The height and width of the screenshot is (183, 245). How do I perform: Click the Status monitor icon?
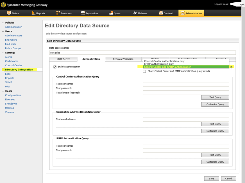[9, 13]
